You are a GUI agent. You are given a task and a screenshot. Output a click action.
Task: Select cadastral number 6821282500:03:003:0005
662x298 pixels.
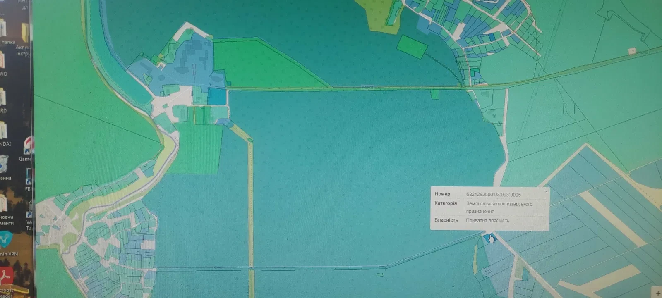click(x=493, y=194)
